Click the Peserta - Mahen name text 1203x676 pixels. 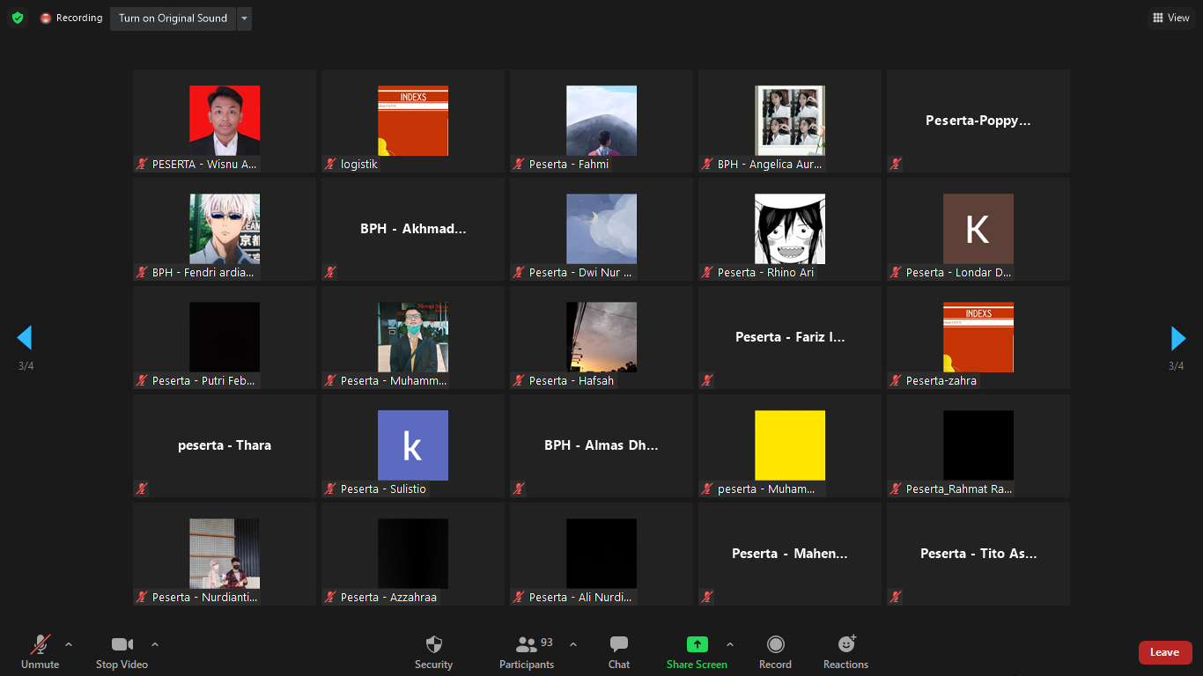[790, 554]
